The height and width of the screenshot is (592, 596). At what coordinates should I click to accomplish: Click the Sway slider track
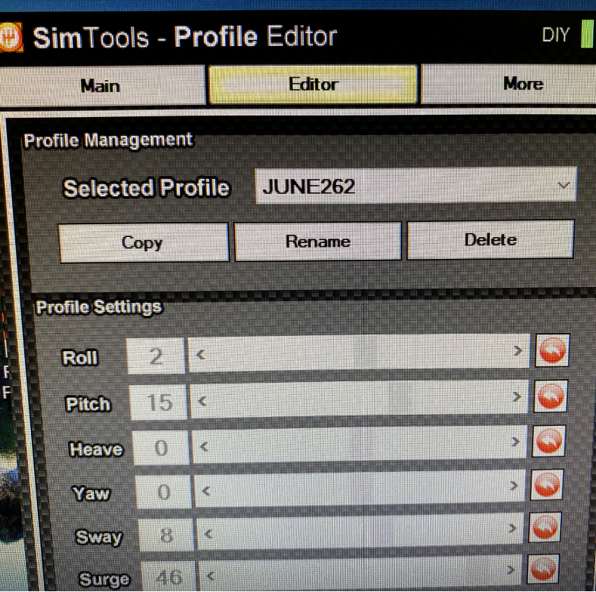360,531
